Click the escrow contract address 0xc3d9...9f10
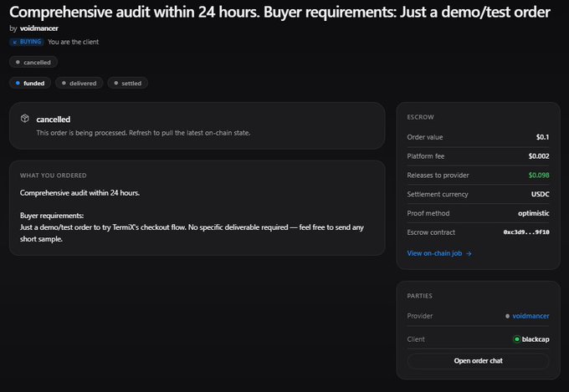The image size is (569, 392). pyautogui.click(x=526, y=232)
